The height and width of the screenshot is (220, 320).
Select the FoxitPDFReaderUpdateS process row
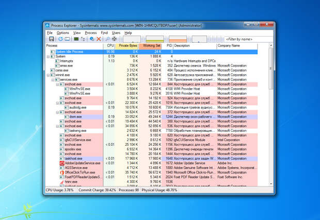click(152, 177)
